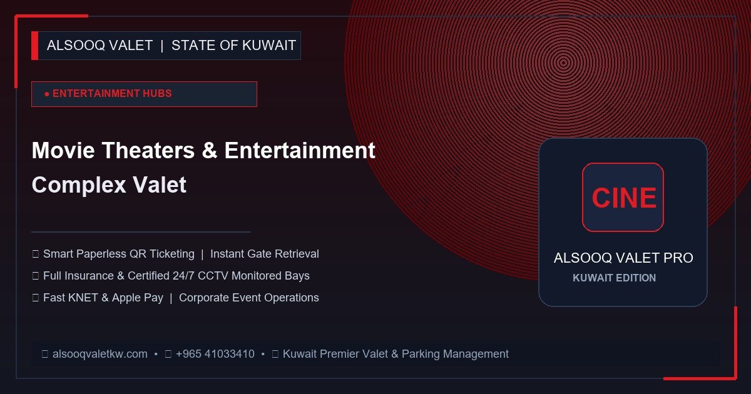Click the icon before Kuwait Premier Valet
This screenshot has height=394, width=751.
(275, 354)
